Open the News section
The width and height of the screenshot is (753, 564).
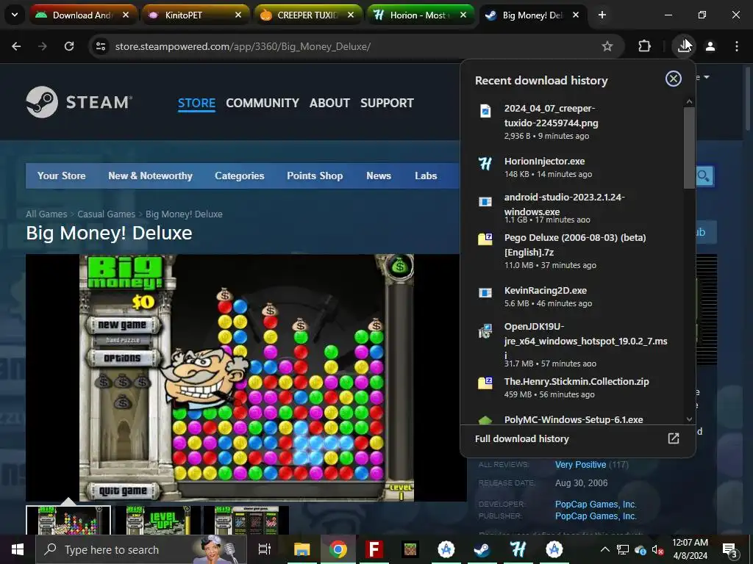(x=379, y=176)
